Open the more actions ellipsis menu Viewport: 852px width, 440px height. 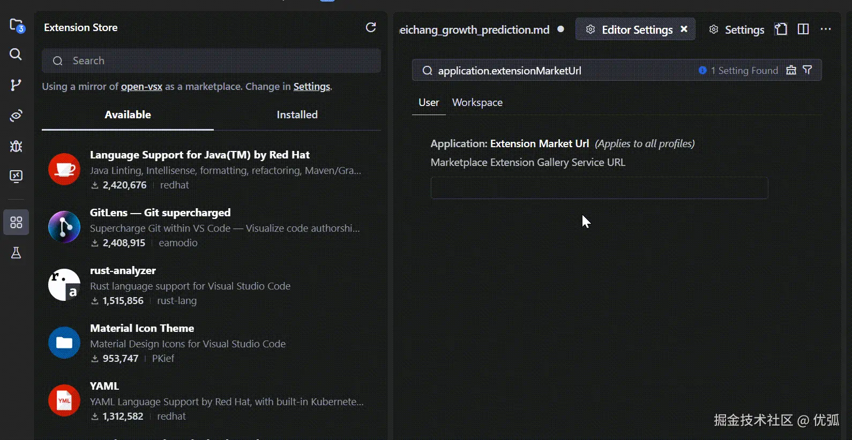(x=826, y=29)
